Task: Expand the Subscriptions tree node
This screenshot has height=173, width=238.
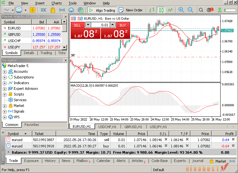Action: [4, 77]
